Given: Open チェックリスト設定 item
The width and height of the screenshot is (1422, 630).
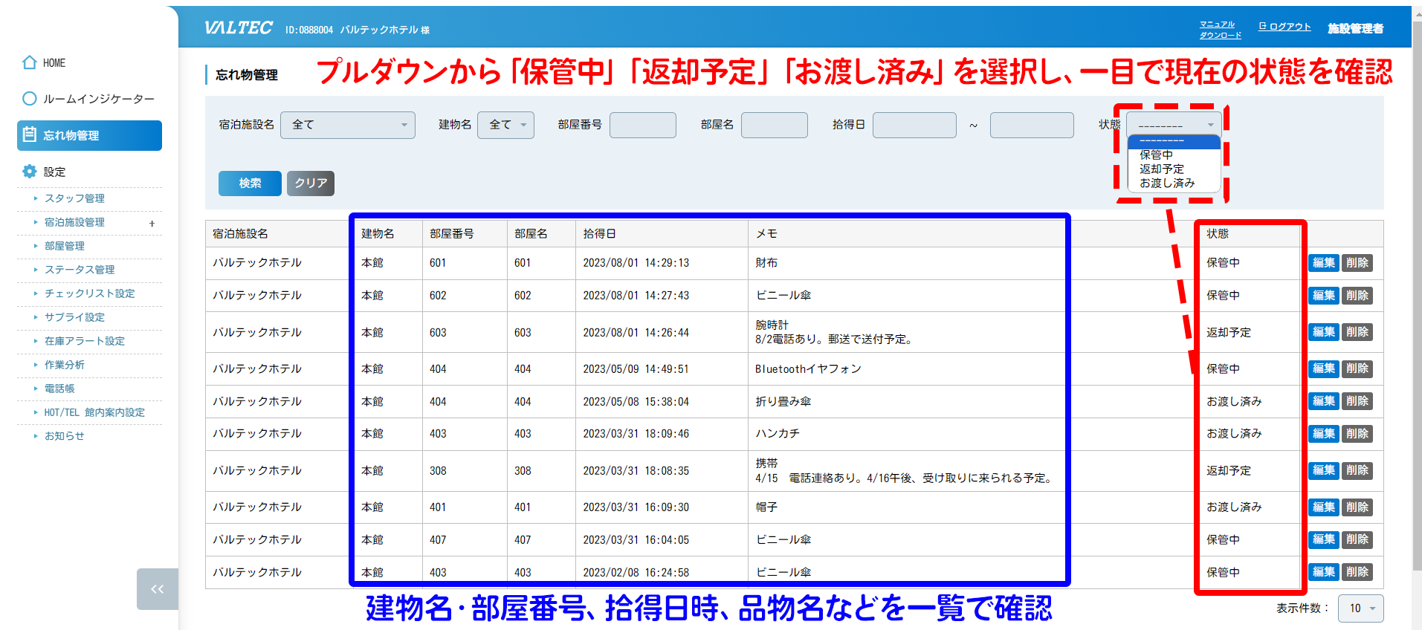Looking at the screenshot, I should (89, 293).
